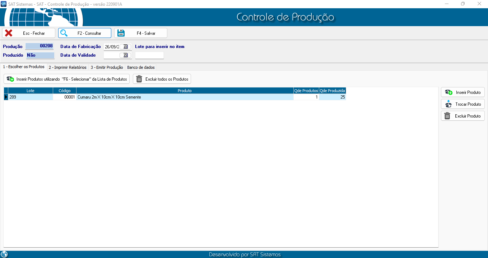Switch to the Imprimir Relatórios tab
The height and width of the screenshot is (258, 488).
(68, 67)
